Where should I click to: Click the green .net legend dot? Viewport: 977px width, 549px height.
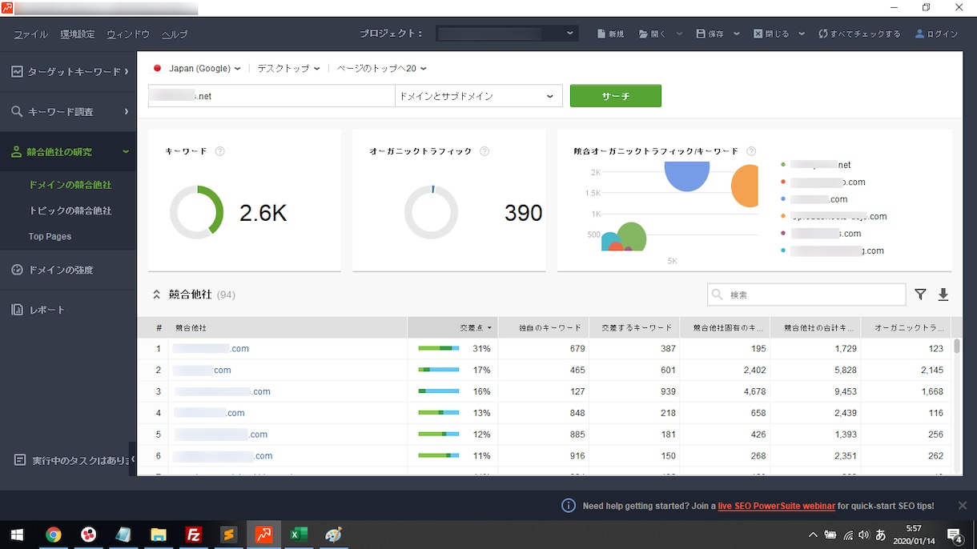(x=783, y=165)
